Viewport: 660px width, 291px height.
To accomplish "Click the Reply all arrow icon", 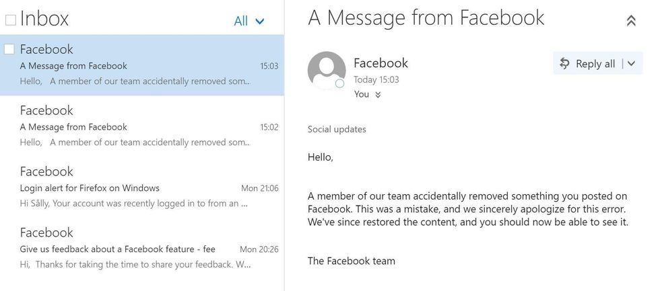I will 565,64.
